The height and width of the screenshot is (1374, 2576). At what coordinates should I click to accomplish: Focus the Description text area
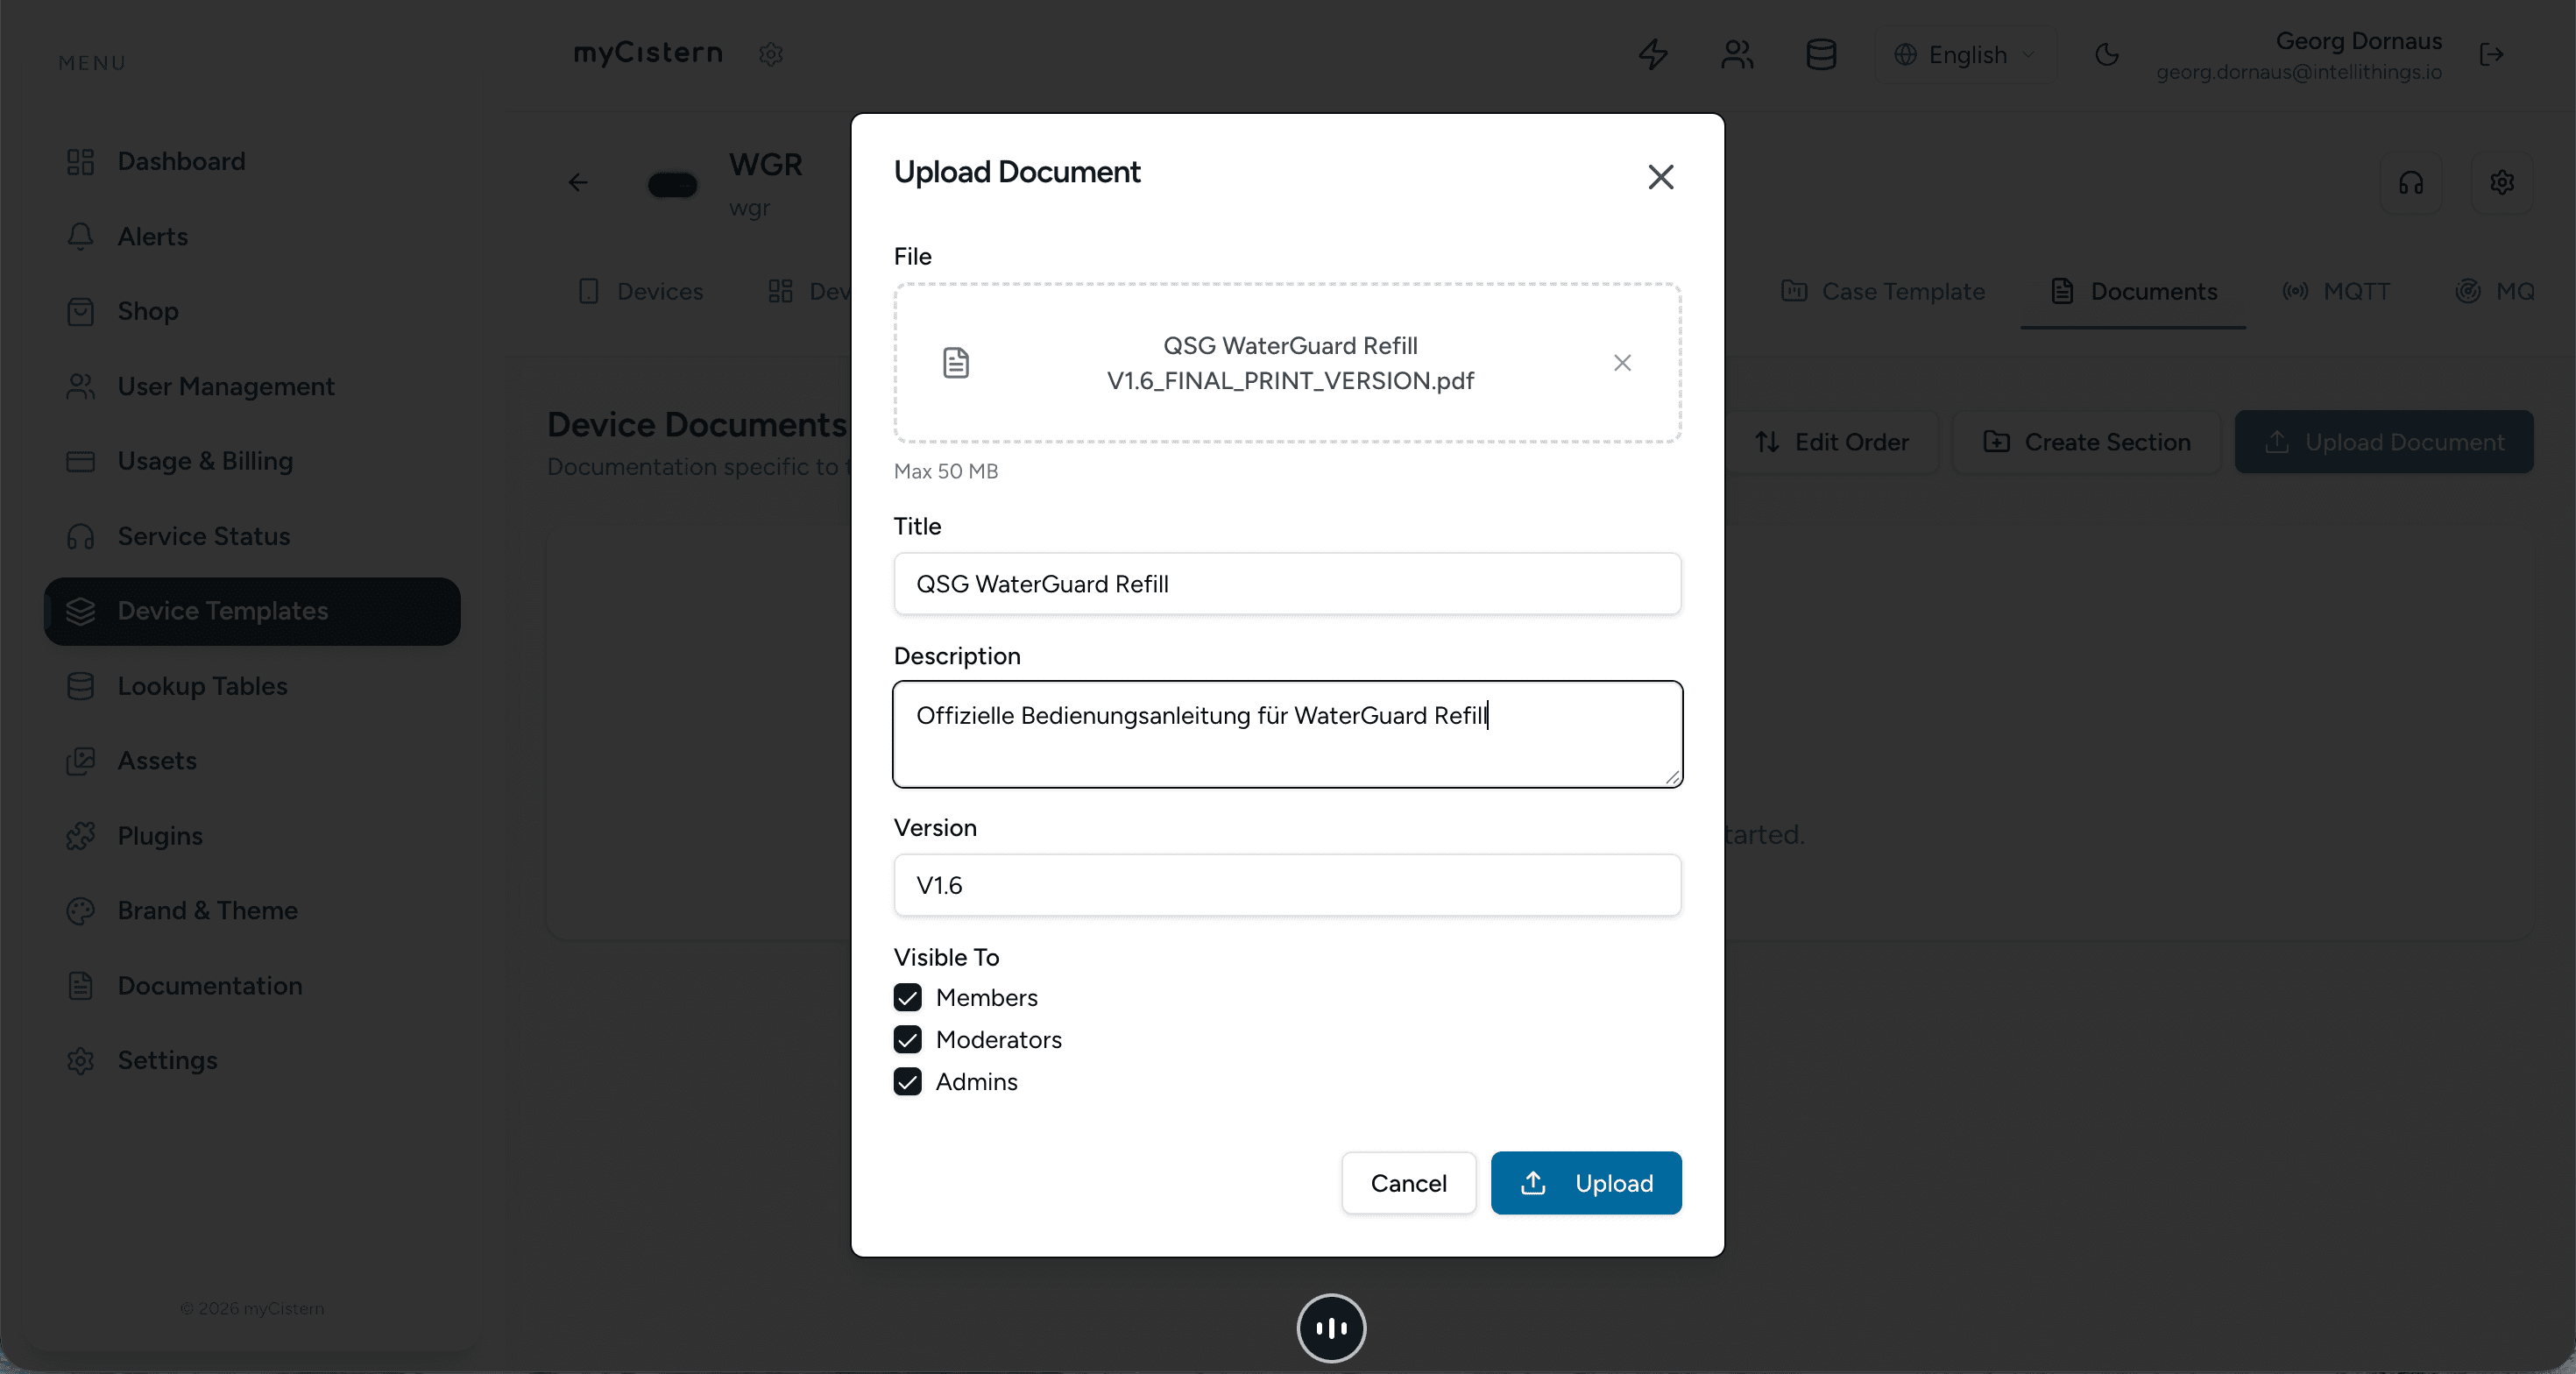[x=1287, y=734]
